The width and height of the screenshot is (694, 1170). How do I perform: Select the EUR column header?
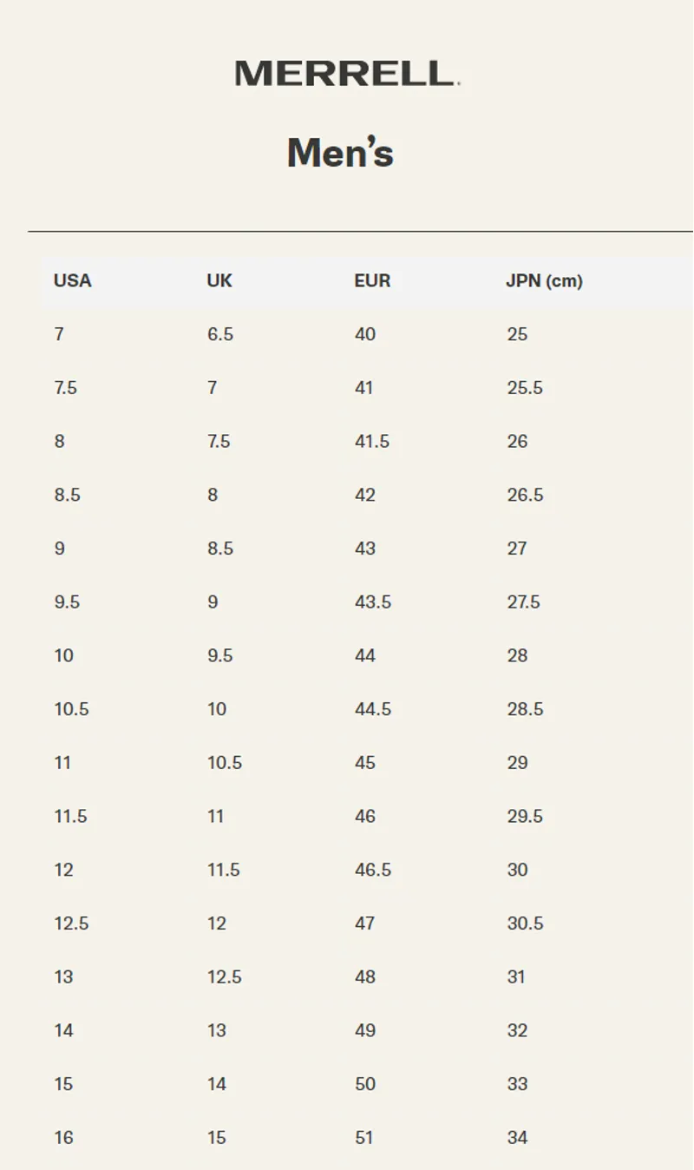[372, 281]
